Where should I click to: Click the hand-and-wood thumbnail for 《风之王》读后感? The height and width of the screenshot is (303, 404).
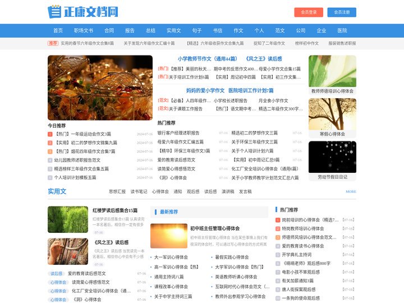click(x=68, y=251)
